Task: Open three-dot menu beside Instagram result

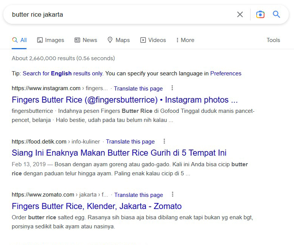Action: 172,88
